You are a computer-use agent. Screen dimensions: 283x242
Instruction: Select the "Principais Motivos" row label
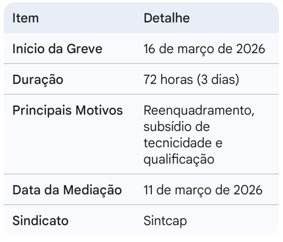pos(67,110)
